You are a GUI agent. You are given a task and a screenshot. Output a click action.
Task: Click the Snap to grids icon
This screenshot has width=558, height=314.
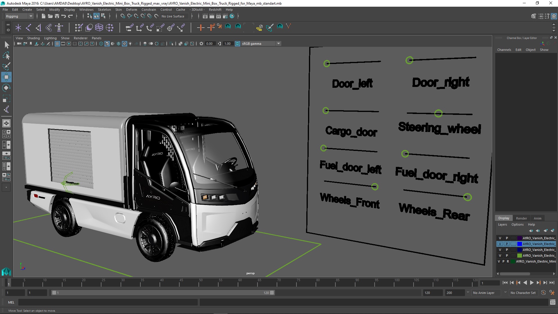pyautogui.click(x=123, y=16)
